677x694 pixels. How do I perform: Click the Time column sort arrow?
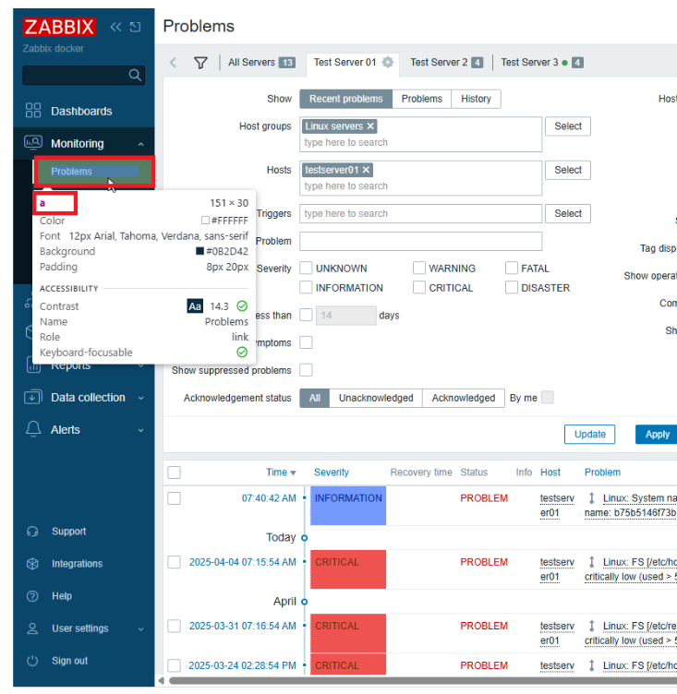(x=293, y=473)
